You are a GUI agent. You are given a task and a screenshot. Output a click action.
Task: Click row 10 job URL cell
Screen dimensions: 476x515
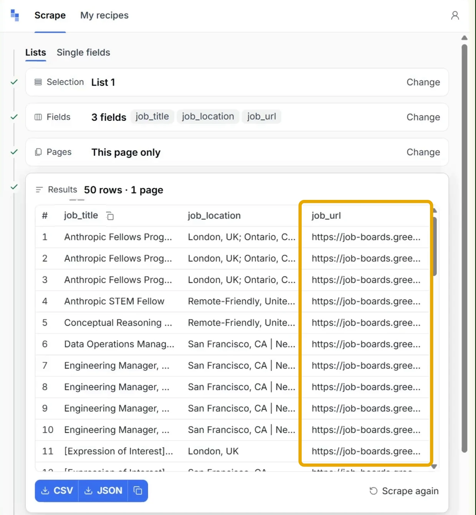pos(366,430)
